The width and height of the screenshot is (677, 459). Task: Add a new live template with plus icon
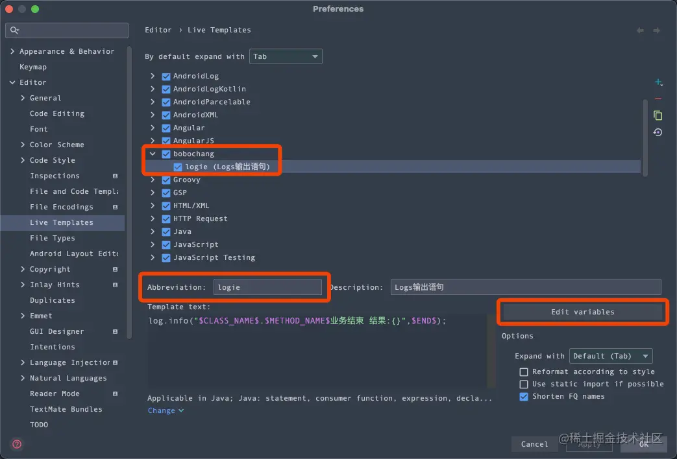click(658, 82)
